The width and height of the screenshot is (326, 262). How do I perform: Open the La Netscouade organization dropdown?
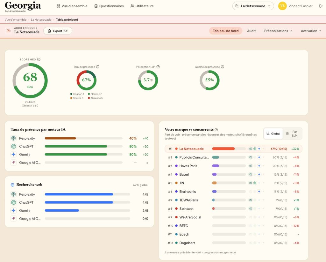tap(253, 6)
